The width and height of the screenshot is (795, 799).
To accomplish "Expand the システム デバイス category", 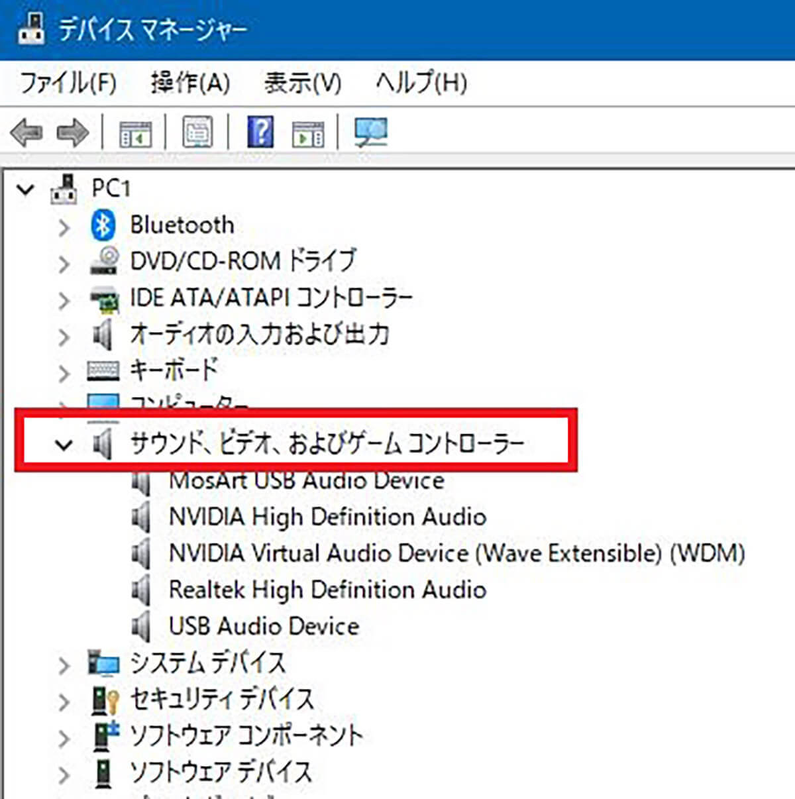I will coord(64,665).
